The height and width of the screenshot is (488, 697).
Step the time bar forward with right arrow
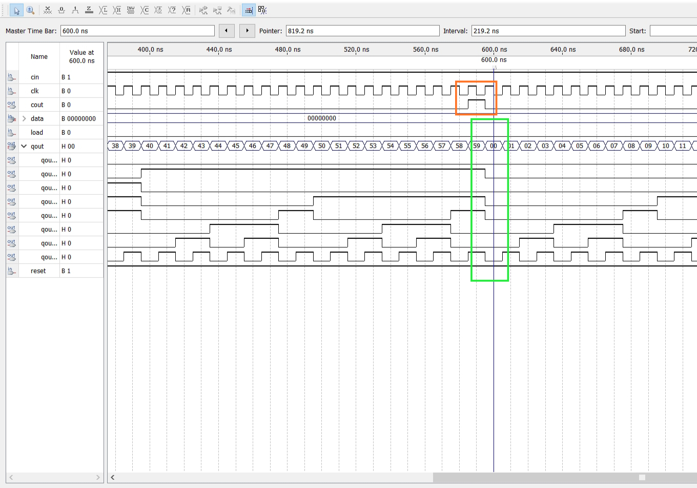coord(247,31)
